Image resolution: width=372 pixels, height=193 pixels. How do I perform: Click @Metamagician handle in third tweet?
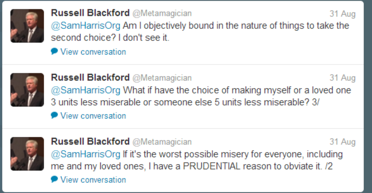(x=162, y=142)
